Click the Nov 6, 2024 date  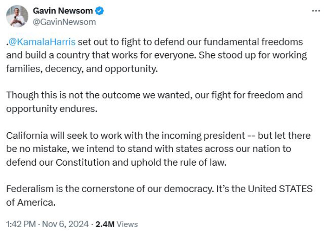(65, 224)
